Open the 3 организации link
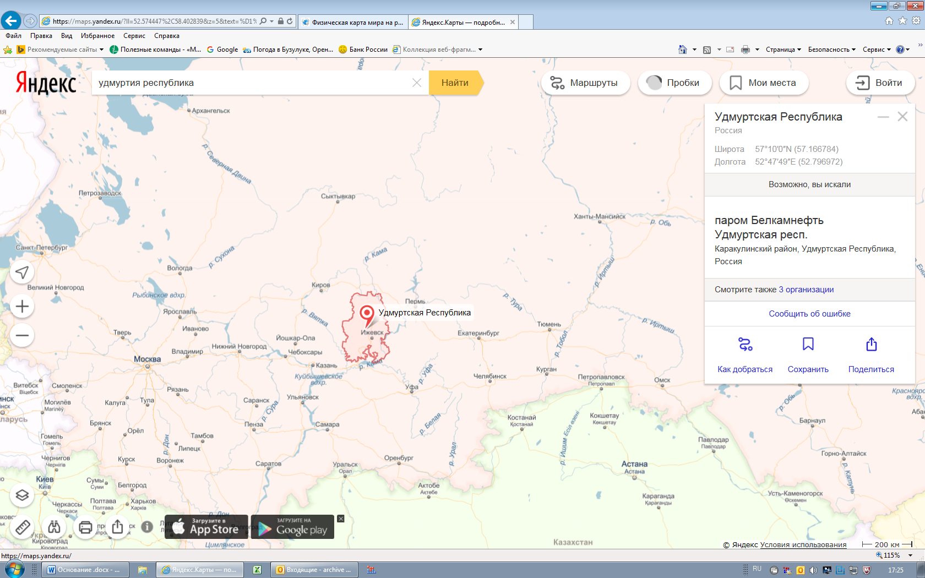This screenshot has width=925, height=578. [806, 290]
